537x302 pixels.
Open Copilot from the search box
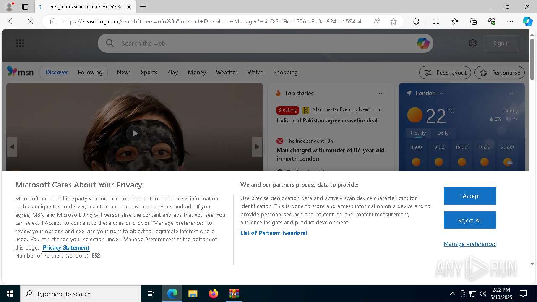423,43
